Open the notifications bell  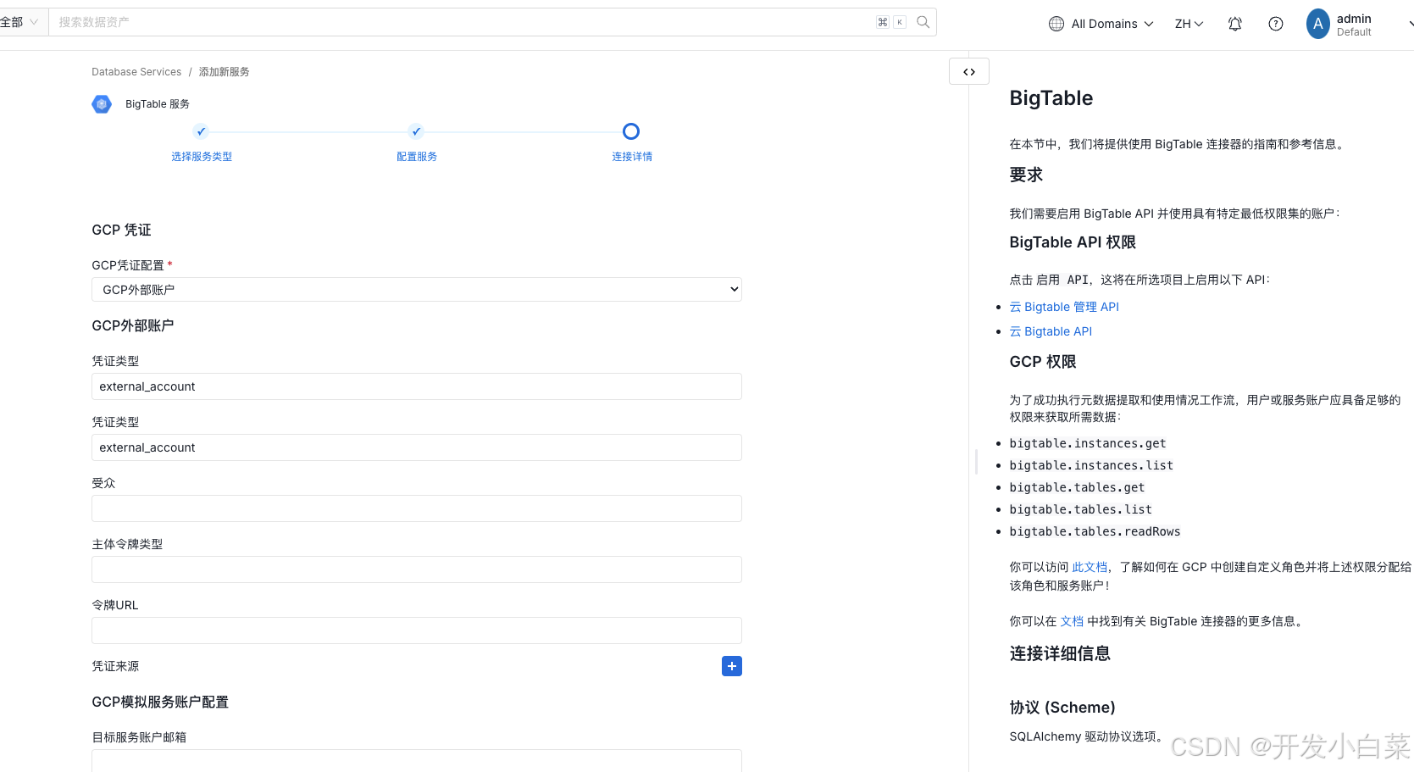pos(1234,24)
